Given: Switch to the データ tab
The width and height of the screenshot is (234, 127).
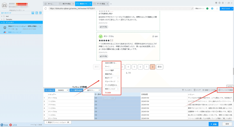Looking at the screenshot, I should click(100, 4).
